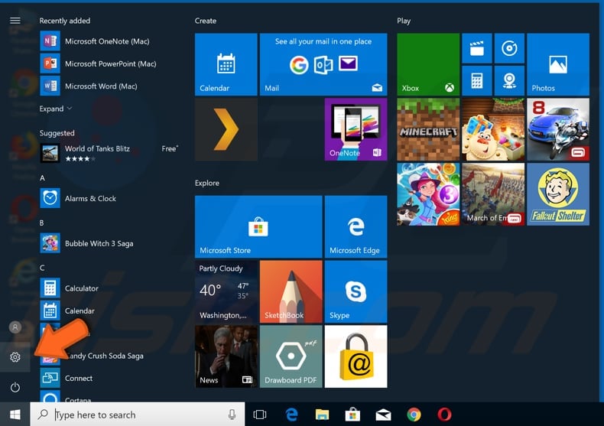Open the user account menu icon
Viewport: 604px width, 426px height.
[15, 327]
